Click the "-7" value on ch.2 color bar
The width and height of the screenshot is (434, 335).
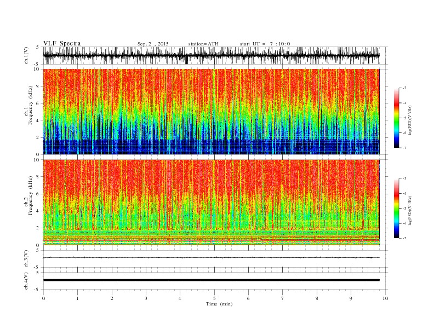pyautogui.click(x=404, y=238)
